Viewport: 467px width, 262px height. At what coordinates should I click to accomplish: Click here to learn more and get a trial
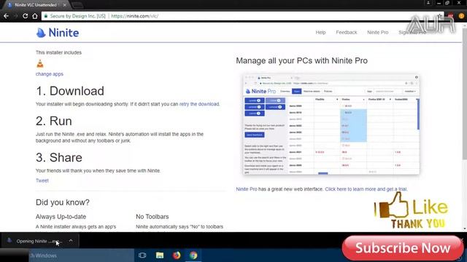366,189
